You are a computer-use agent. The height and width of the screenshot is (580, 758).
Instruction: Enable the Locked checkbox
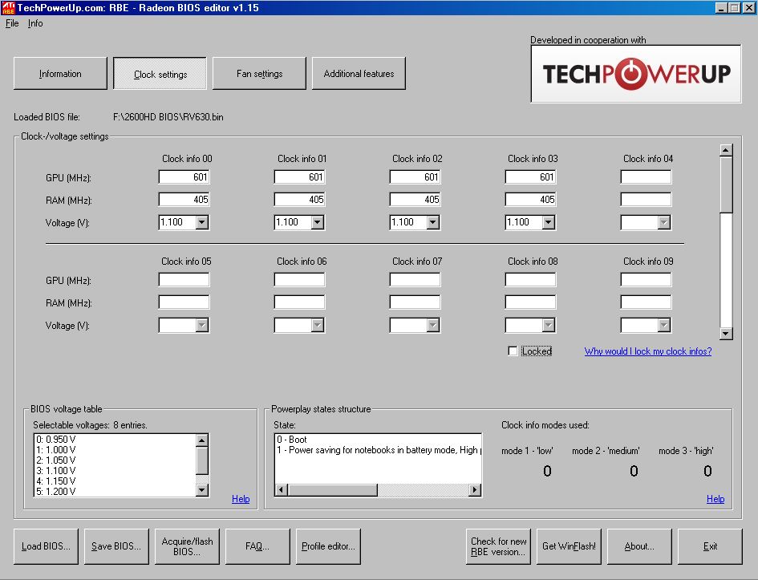(513, 351)
